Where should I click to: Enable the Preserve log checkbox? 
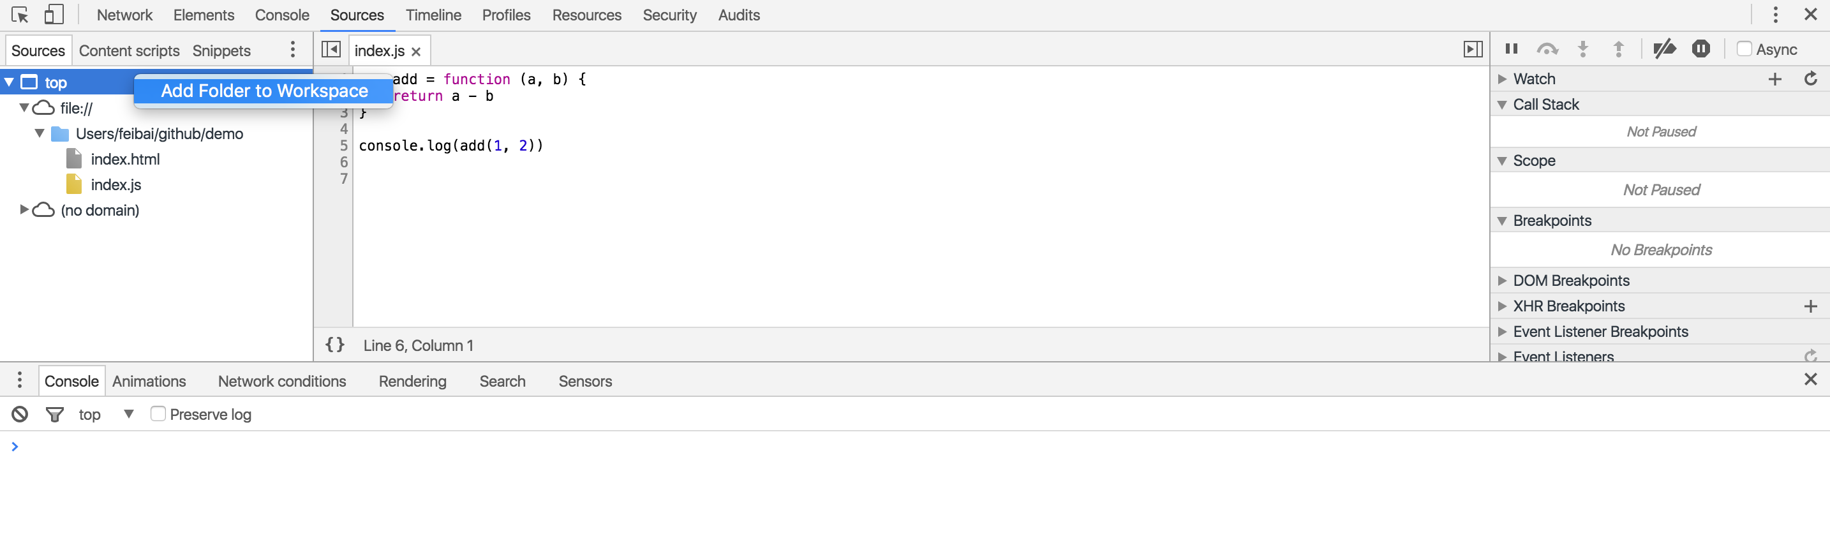(x=158, y=413)
